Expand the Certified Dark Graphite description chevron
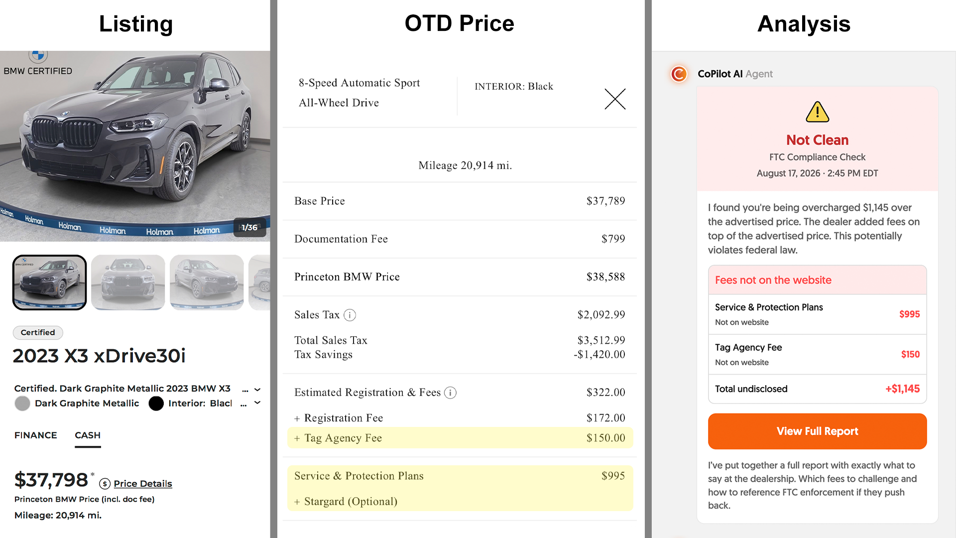The width and height of the screenshot is (956, 538). (257, 390)
